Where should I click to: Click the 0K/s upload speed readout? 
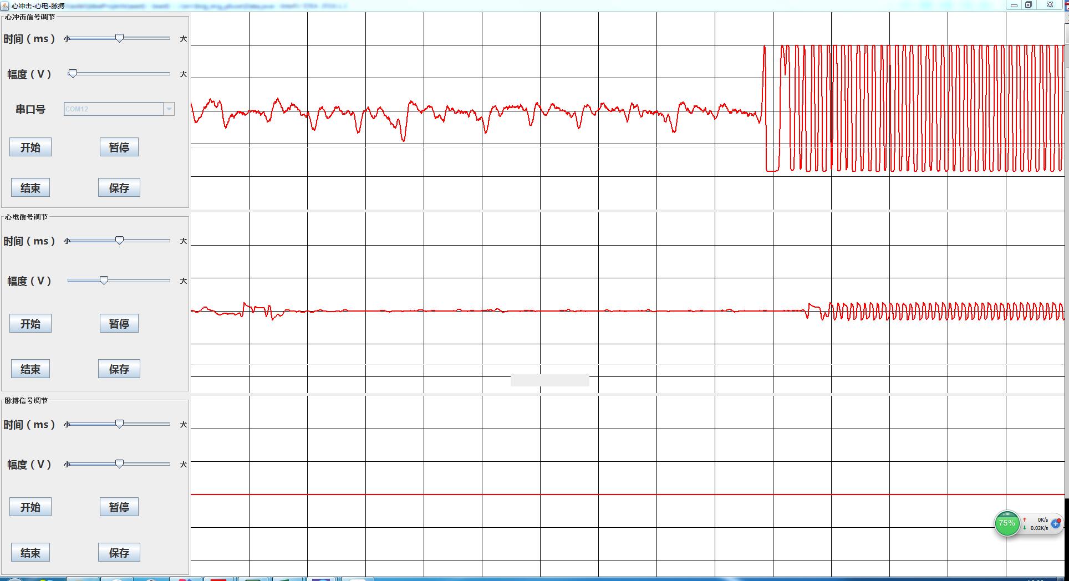[x=1042, y=520]
